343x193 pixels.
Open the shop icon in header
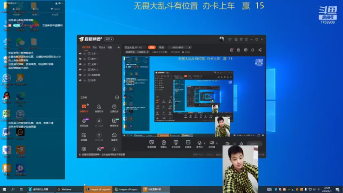pyautogui.click(x=246, y=50)
